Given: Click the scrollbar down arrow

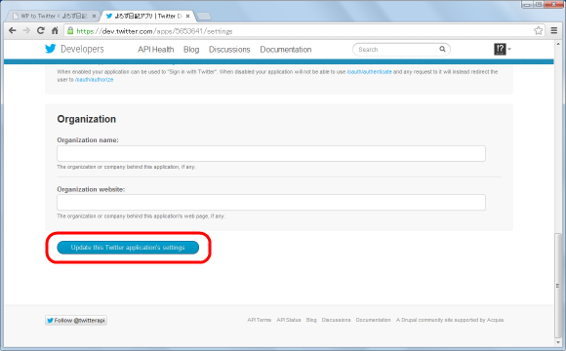Looking at the screenshot, I should pos(558,342).
